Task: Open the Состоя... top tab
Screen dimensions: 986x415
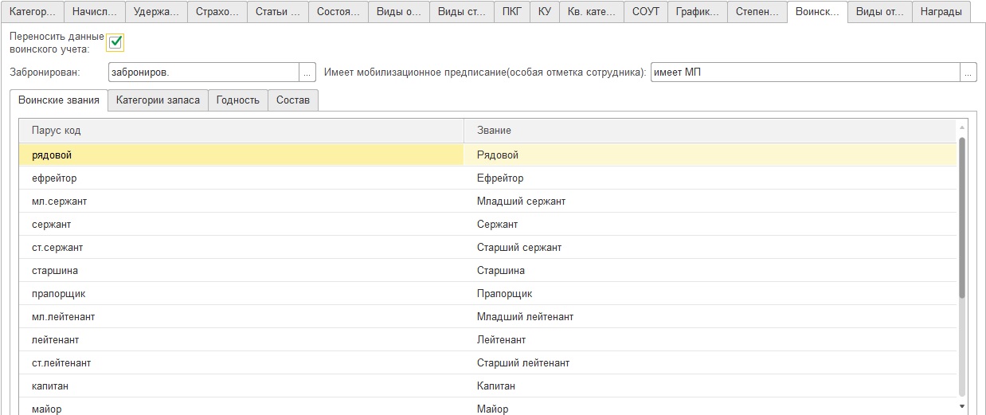Action: point(338,12)
